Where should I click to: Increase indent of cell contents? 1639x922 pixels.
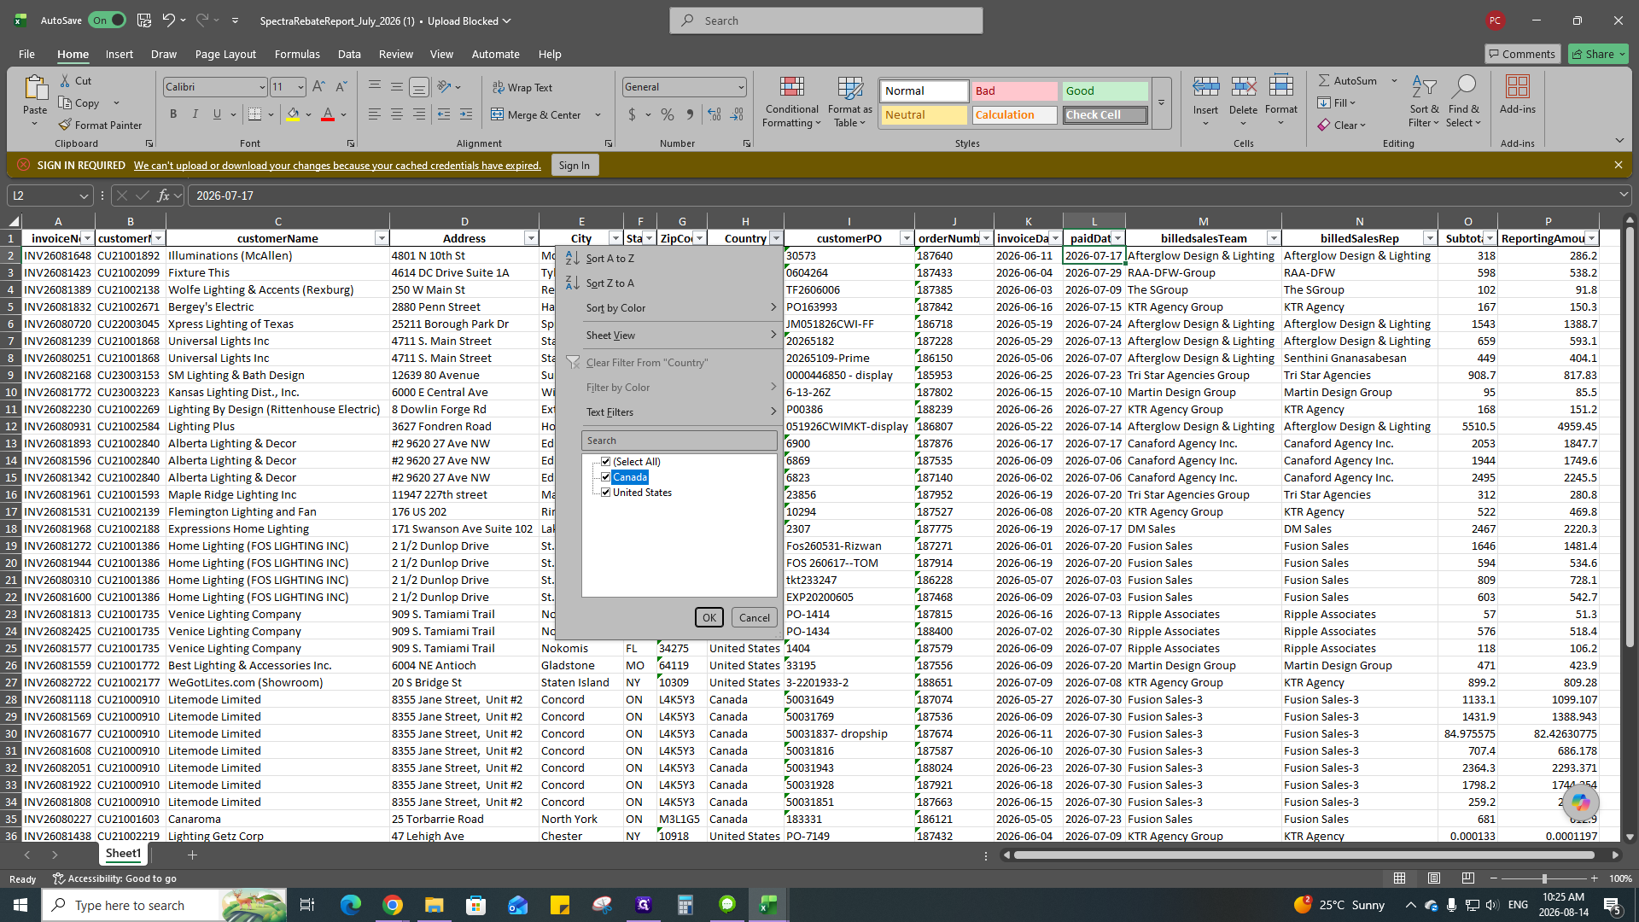466,114
